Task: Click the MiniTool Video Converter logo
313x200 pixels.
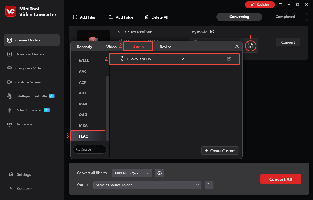Action: (11, 11)
